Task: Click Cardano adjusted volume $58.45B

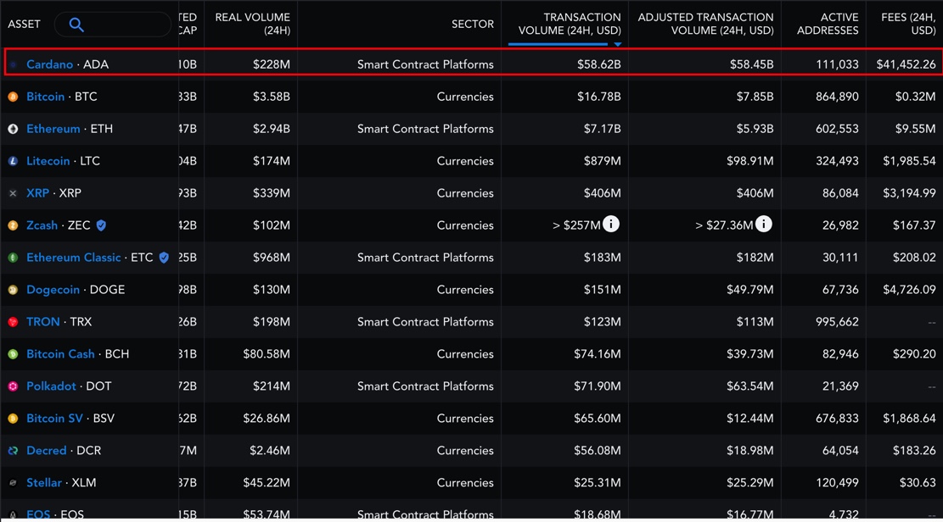Action: 752,64
